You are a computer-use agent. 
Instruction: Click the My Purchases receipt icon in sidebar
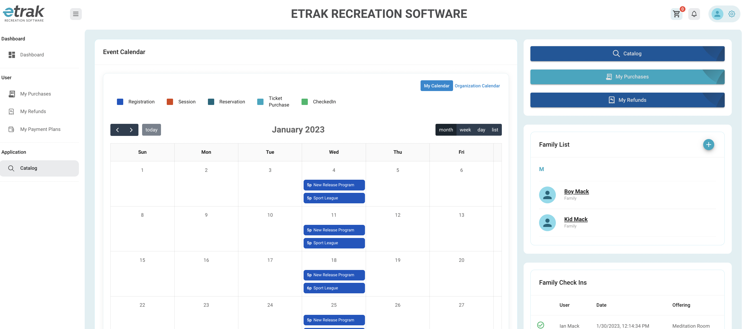(x=12, y=94)
